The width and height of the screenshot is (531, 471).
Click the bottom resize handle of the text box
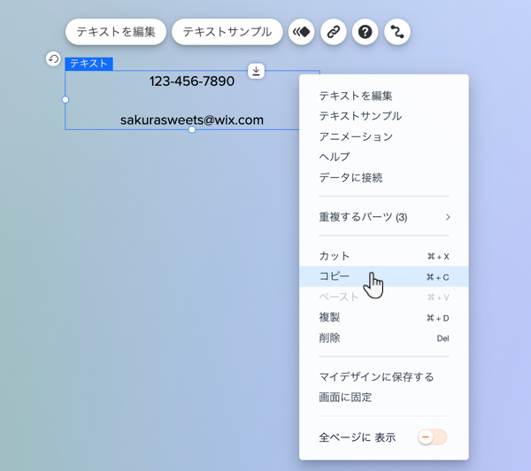pyautogui.click(x=192, y=129)
